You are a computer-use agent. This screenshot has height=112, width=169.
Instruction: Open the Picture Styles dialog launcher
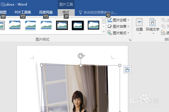point(130,40)
